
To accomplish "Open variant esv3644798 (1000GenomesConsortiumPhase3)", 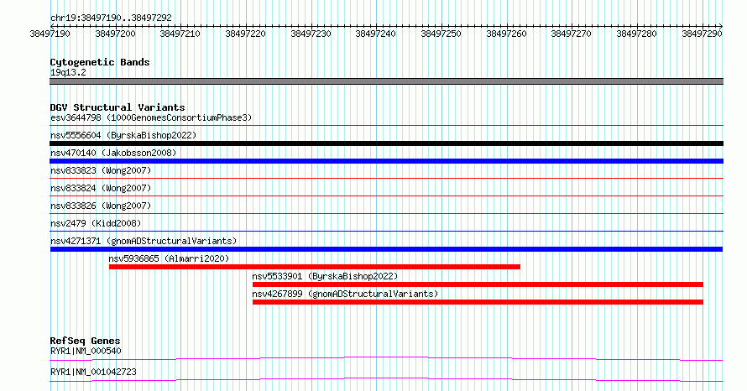I will tap(151, 117).
